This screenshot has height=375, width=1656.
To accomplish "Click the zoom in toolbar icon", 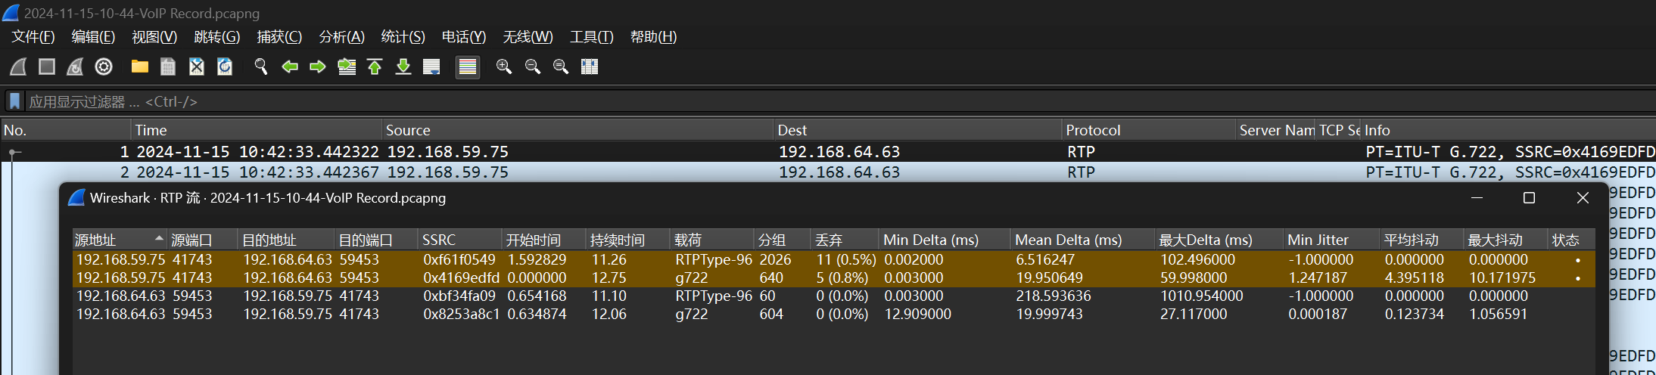I will (504, 67).
